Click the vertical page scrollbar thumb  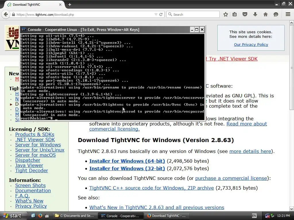point(292,68)
